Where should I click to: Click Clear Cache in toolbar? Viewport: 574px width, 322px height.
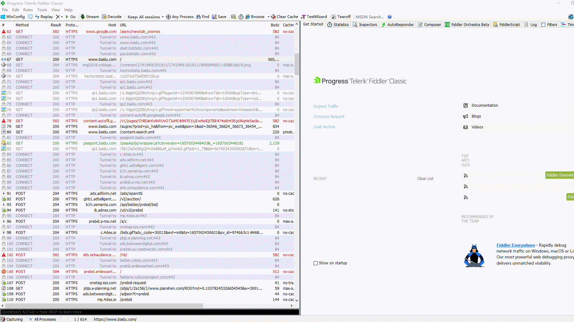tap(285, 17)
